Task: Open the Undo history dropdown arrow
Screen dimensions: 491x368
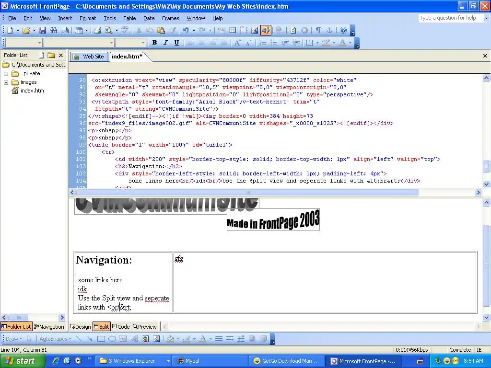Action: (194, 30)
